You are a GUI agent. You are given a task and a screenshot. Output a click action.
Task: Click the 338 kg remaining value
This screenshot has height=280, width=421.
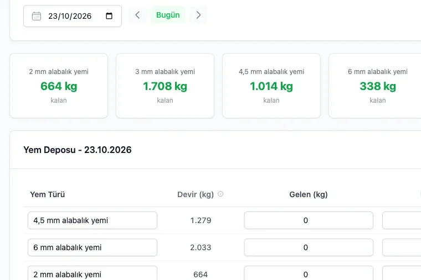(x=378, y=86)
